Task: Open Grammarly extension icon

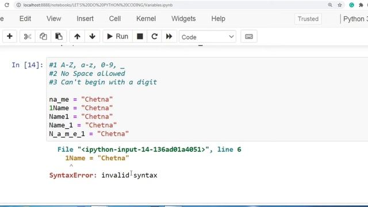Action: pyautogui.click(x=351, y=5)
